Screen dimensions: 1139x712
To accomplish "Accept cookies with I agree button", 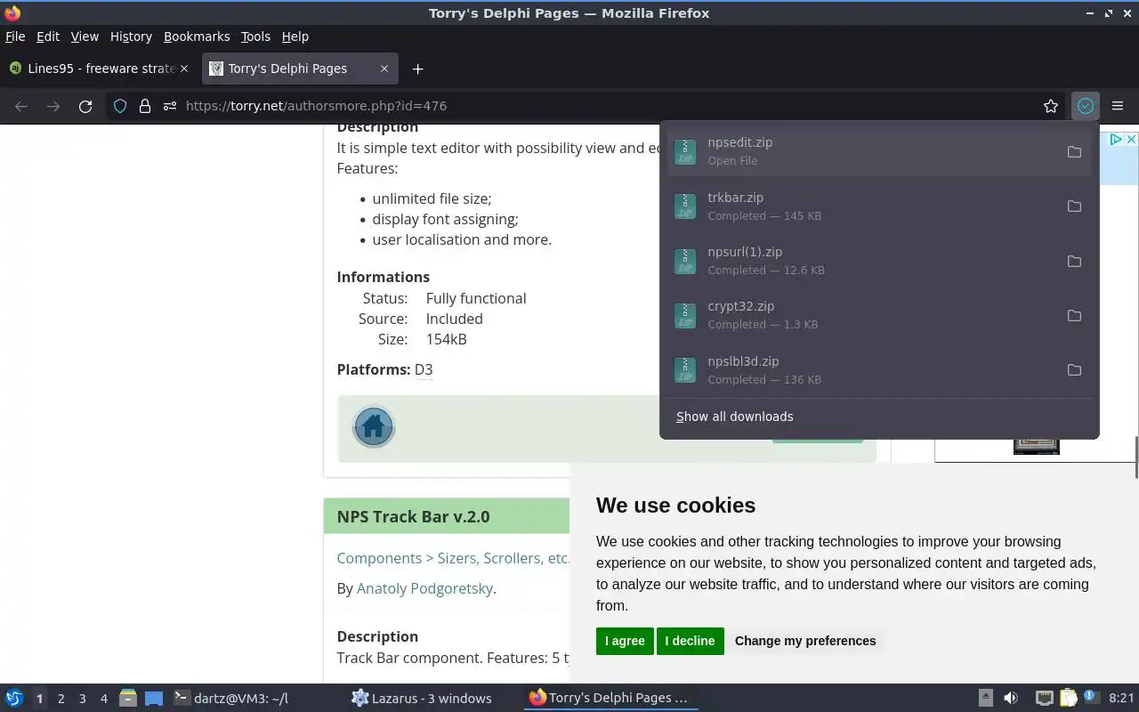I will click(x=625, y=641).
